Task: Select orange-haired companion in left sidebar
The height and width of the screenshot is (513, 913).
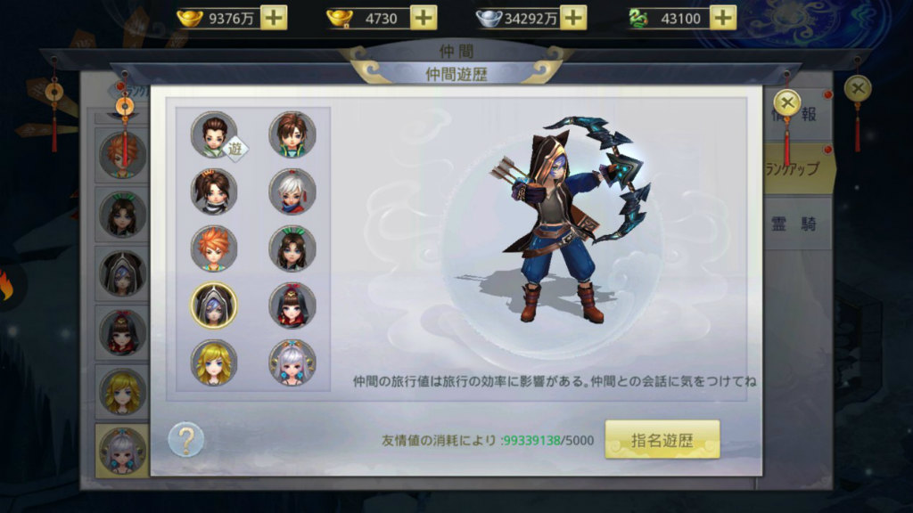Action: [122, 155]
